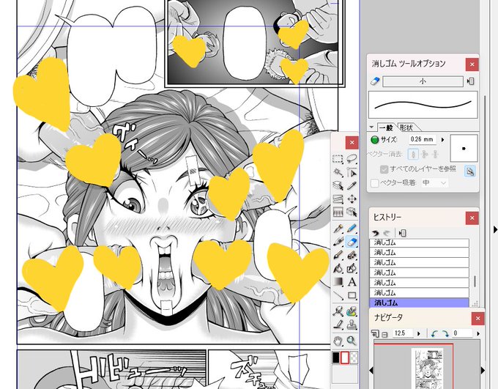Click the navigator zoom-in icon
The image size is (498, 389).
point(375,334)
